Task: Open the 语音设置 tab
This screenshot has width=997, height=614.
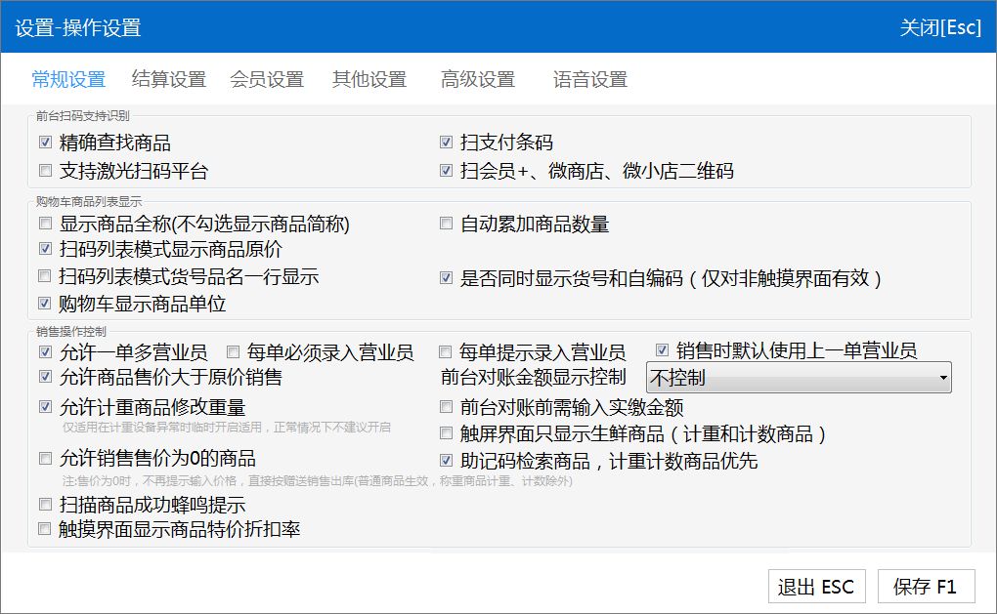Action: [589, 80]
